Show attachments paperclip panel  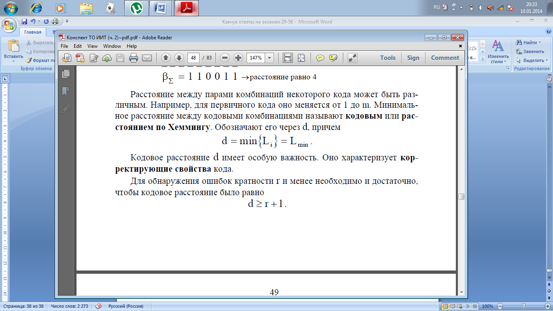coord(66,109)
